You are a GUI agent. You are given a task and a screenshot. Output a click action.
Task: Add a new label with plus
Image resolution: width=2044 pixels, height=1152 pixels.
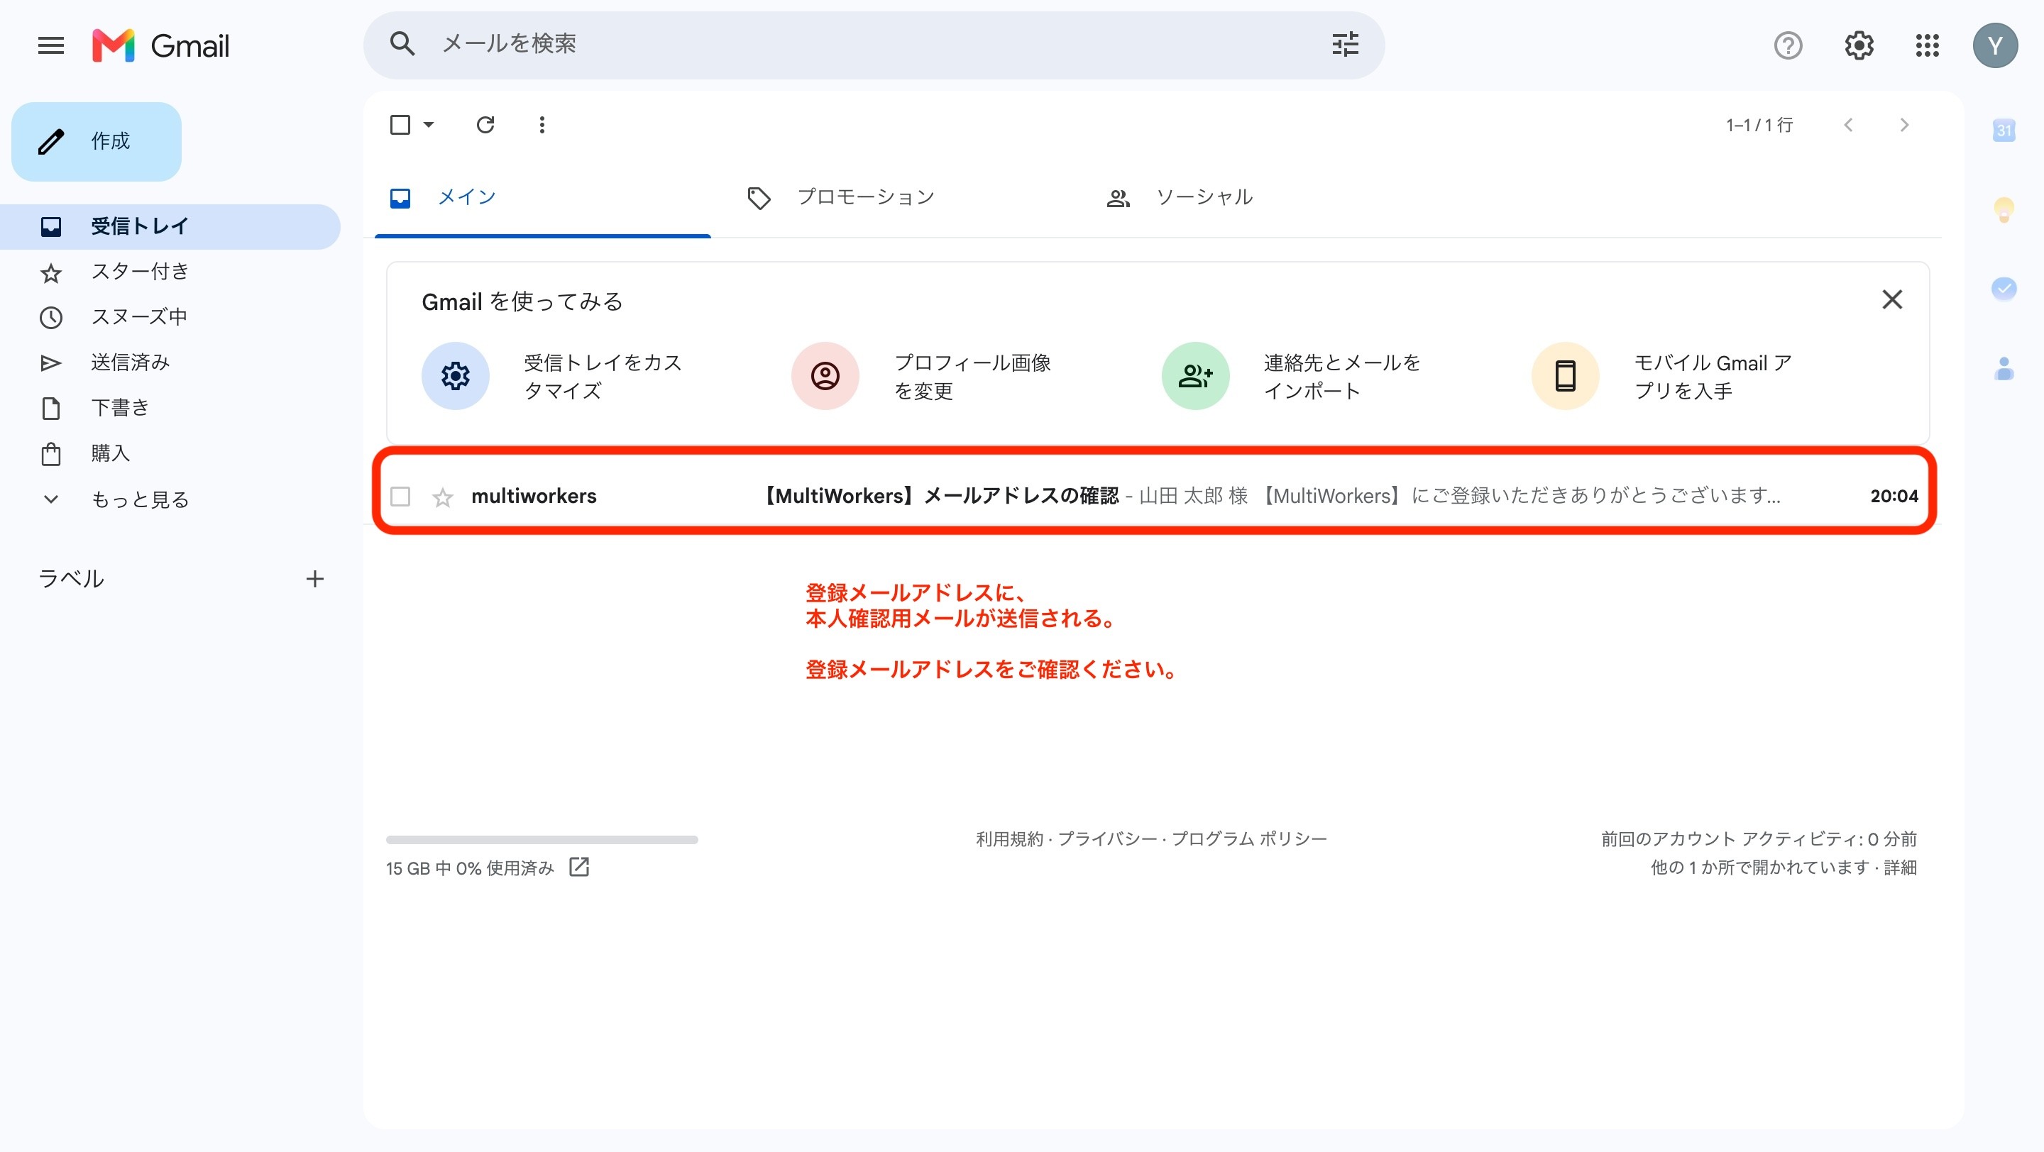(x=315, y=579)
